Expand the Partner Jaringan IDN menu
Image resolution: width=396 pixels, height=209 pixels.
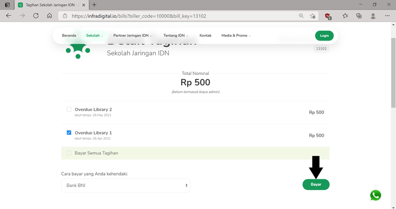133,35
